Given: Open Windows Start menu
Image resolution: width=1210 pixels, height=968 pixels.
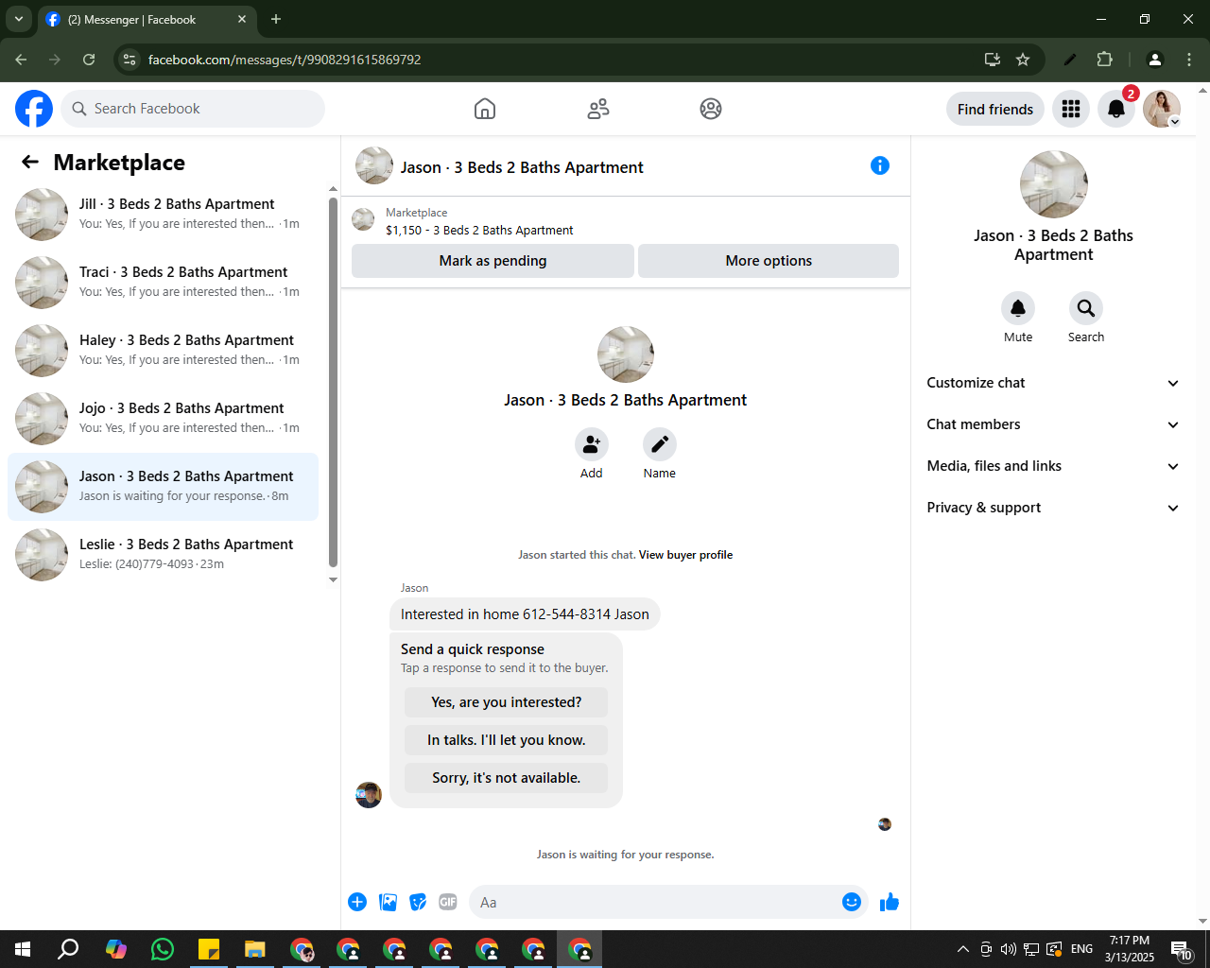Looking at the screenshot, I should (23, 949).
